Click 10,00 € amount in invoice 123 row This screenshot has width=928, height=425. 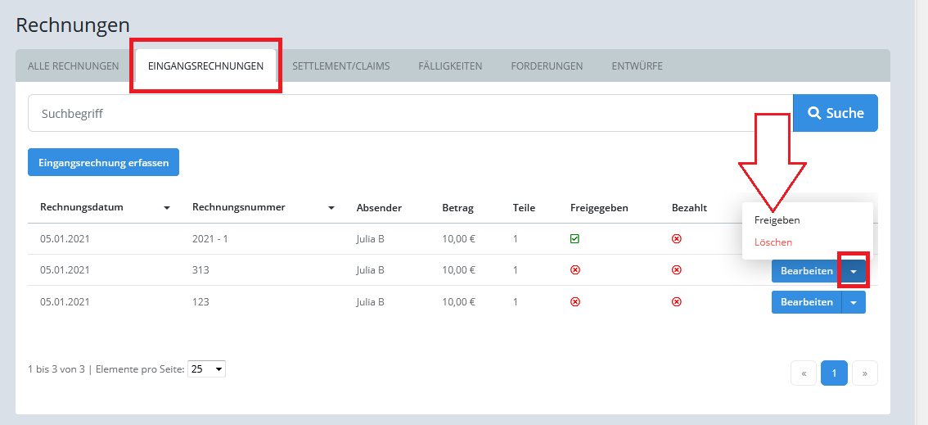458,301
